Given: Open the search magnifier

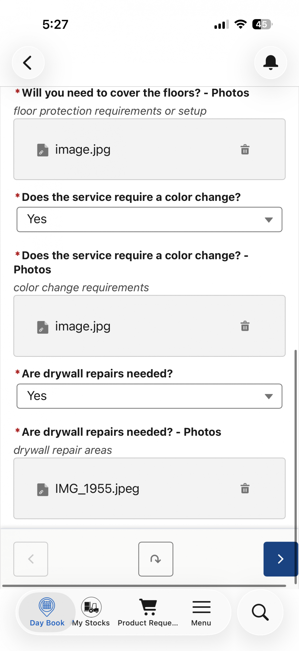Looking at the screenshot, I should [x=260, y=612].
